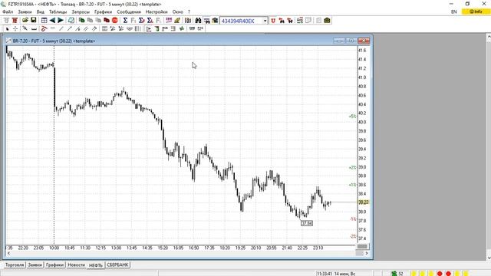Open the Настройки menu
The width and height of the screenshot is (491, 276).
tap(157, 12)
